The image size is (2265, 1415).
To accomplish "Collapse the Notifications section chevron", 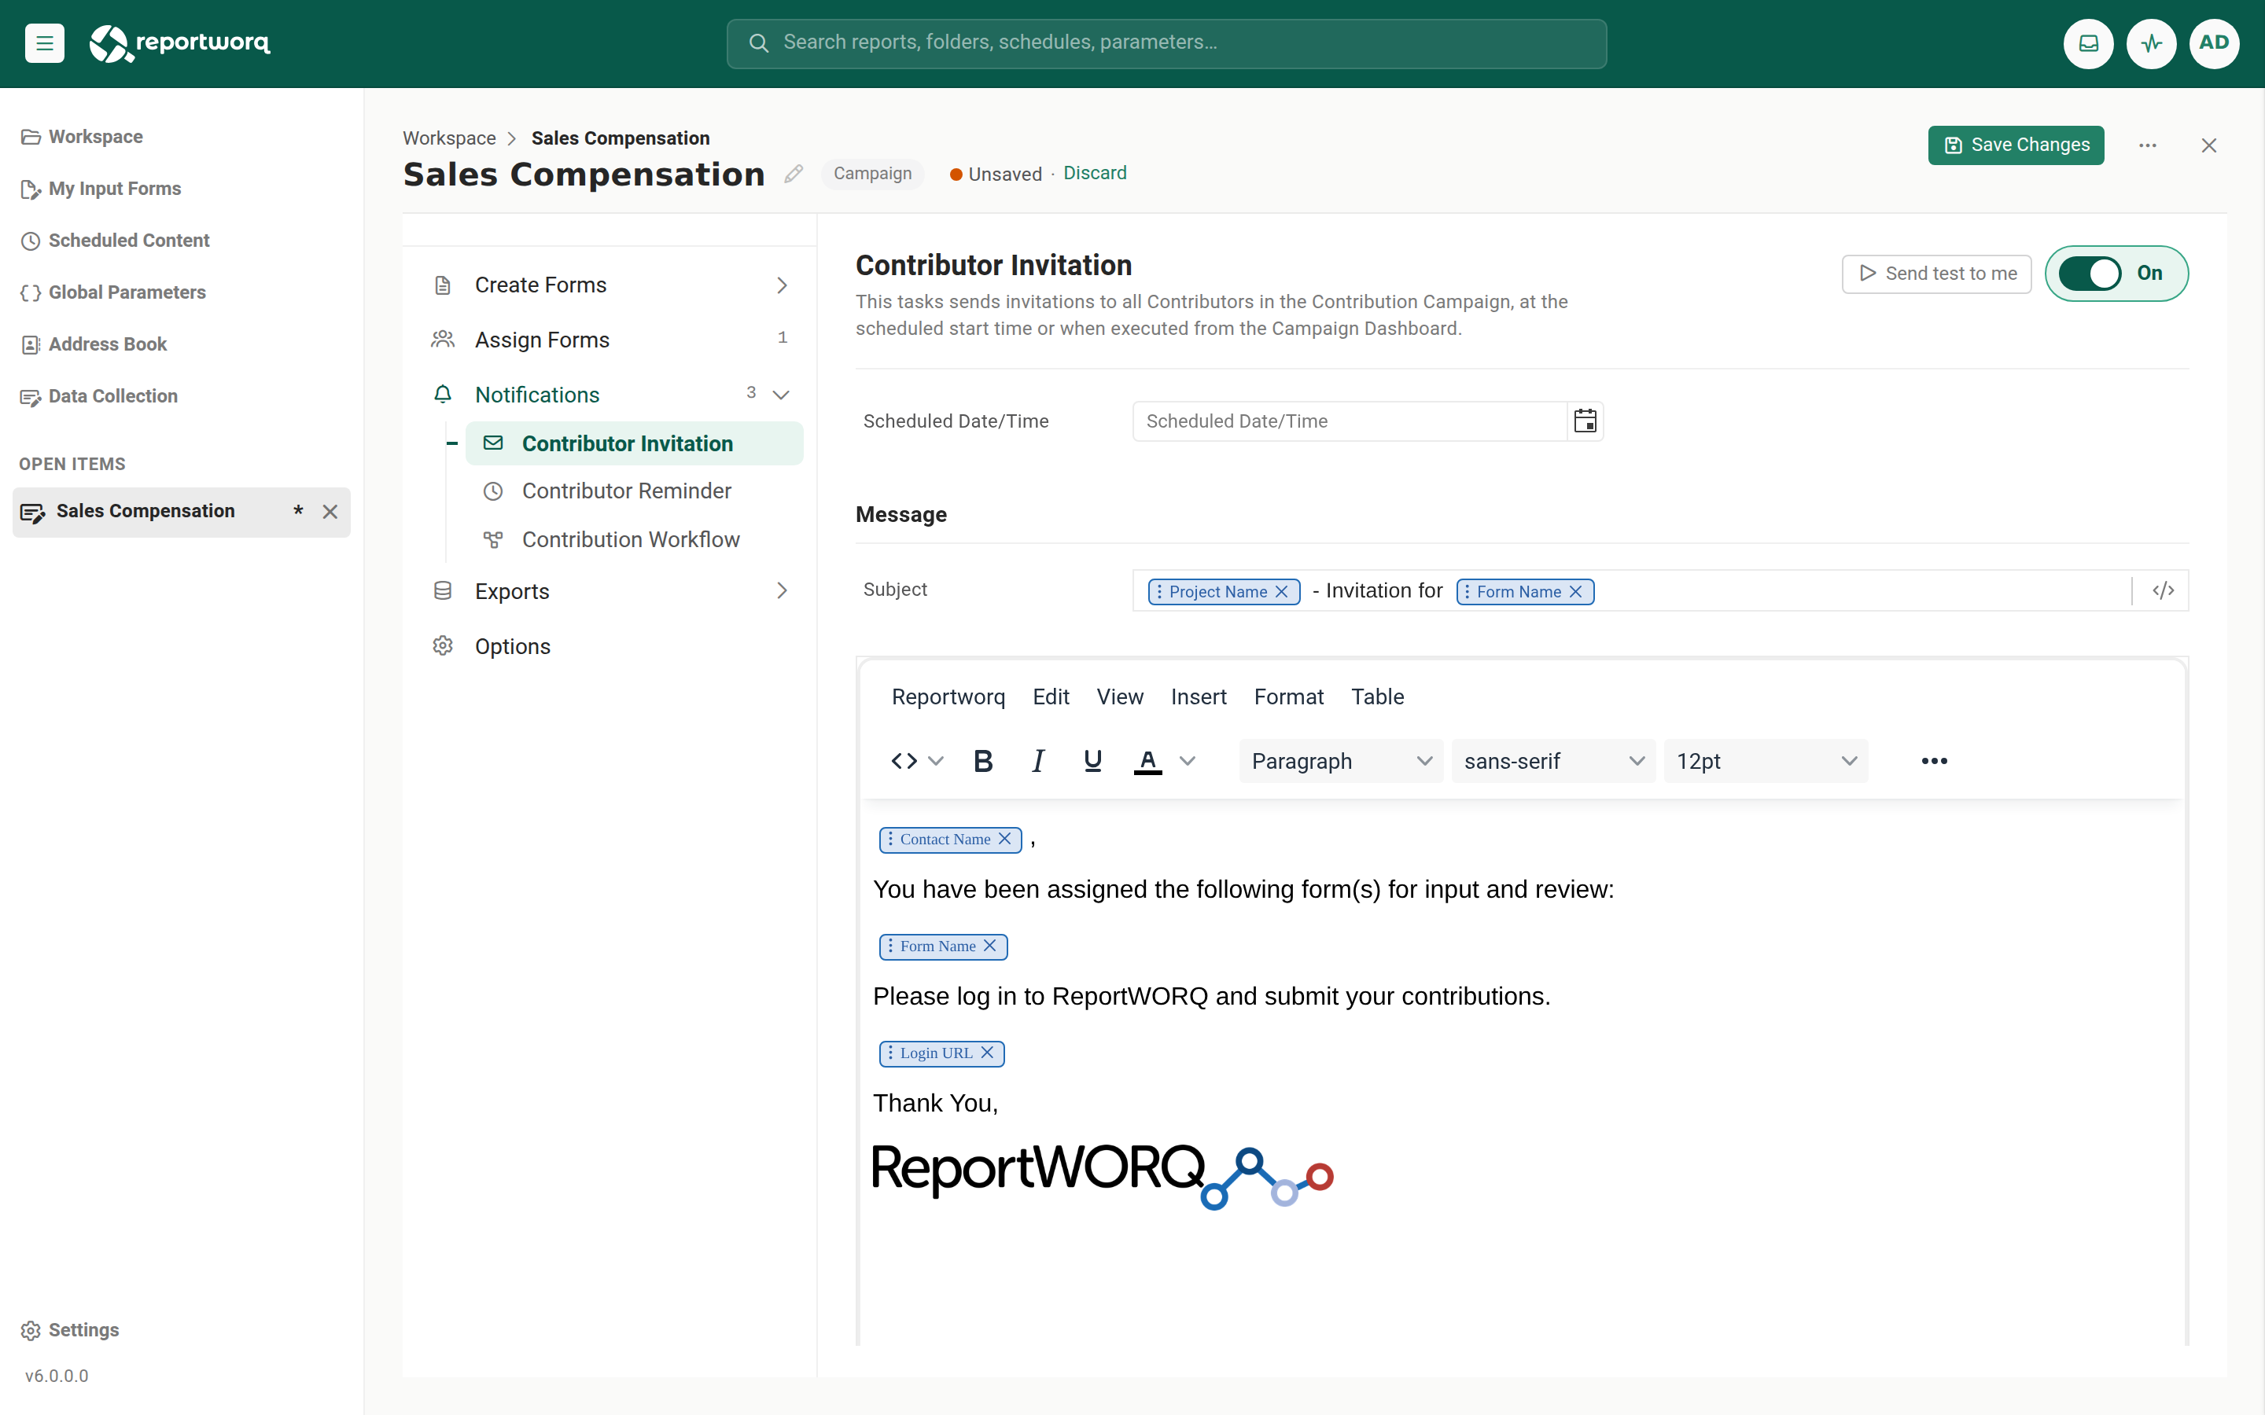I will 781,395.
